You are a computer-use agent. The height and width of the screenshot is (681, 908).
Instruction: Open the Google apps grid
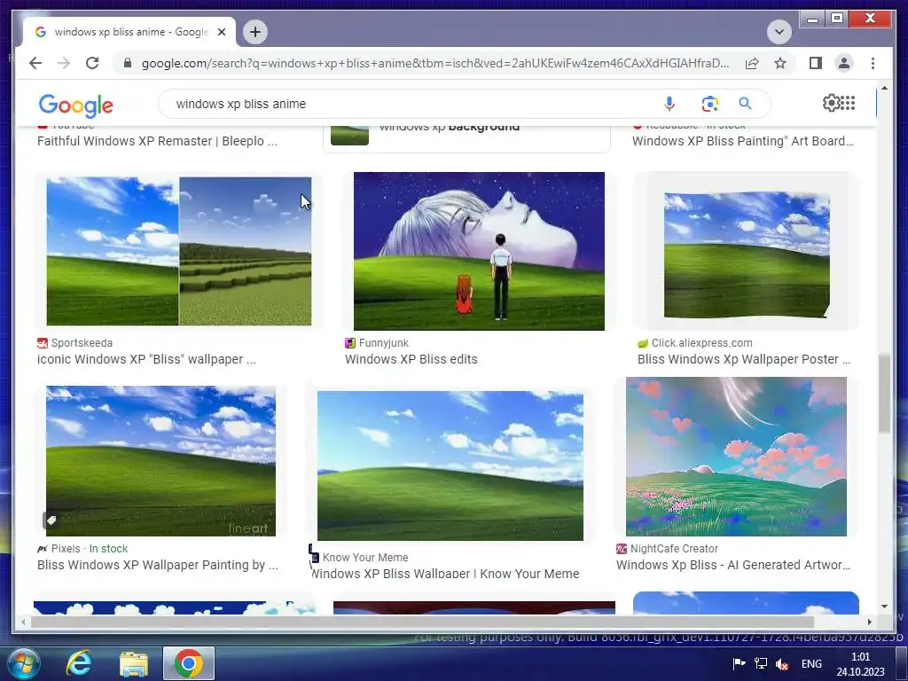tap(848, 103)
